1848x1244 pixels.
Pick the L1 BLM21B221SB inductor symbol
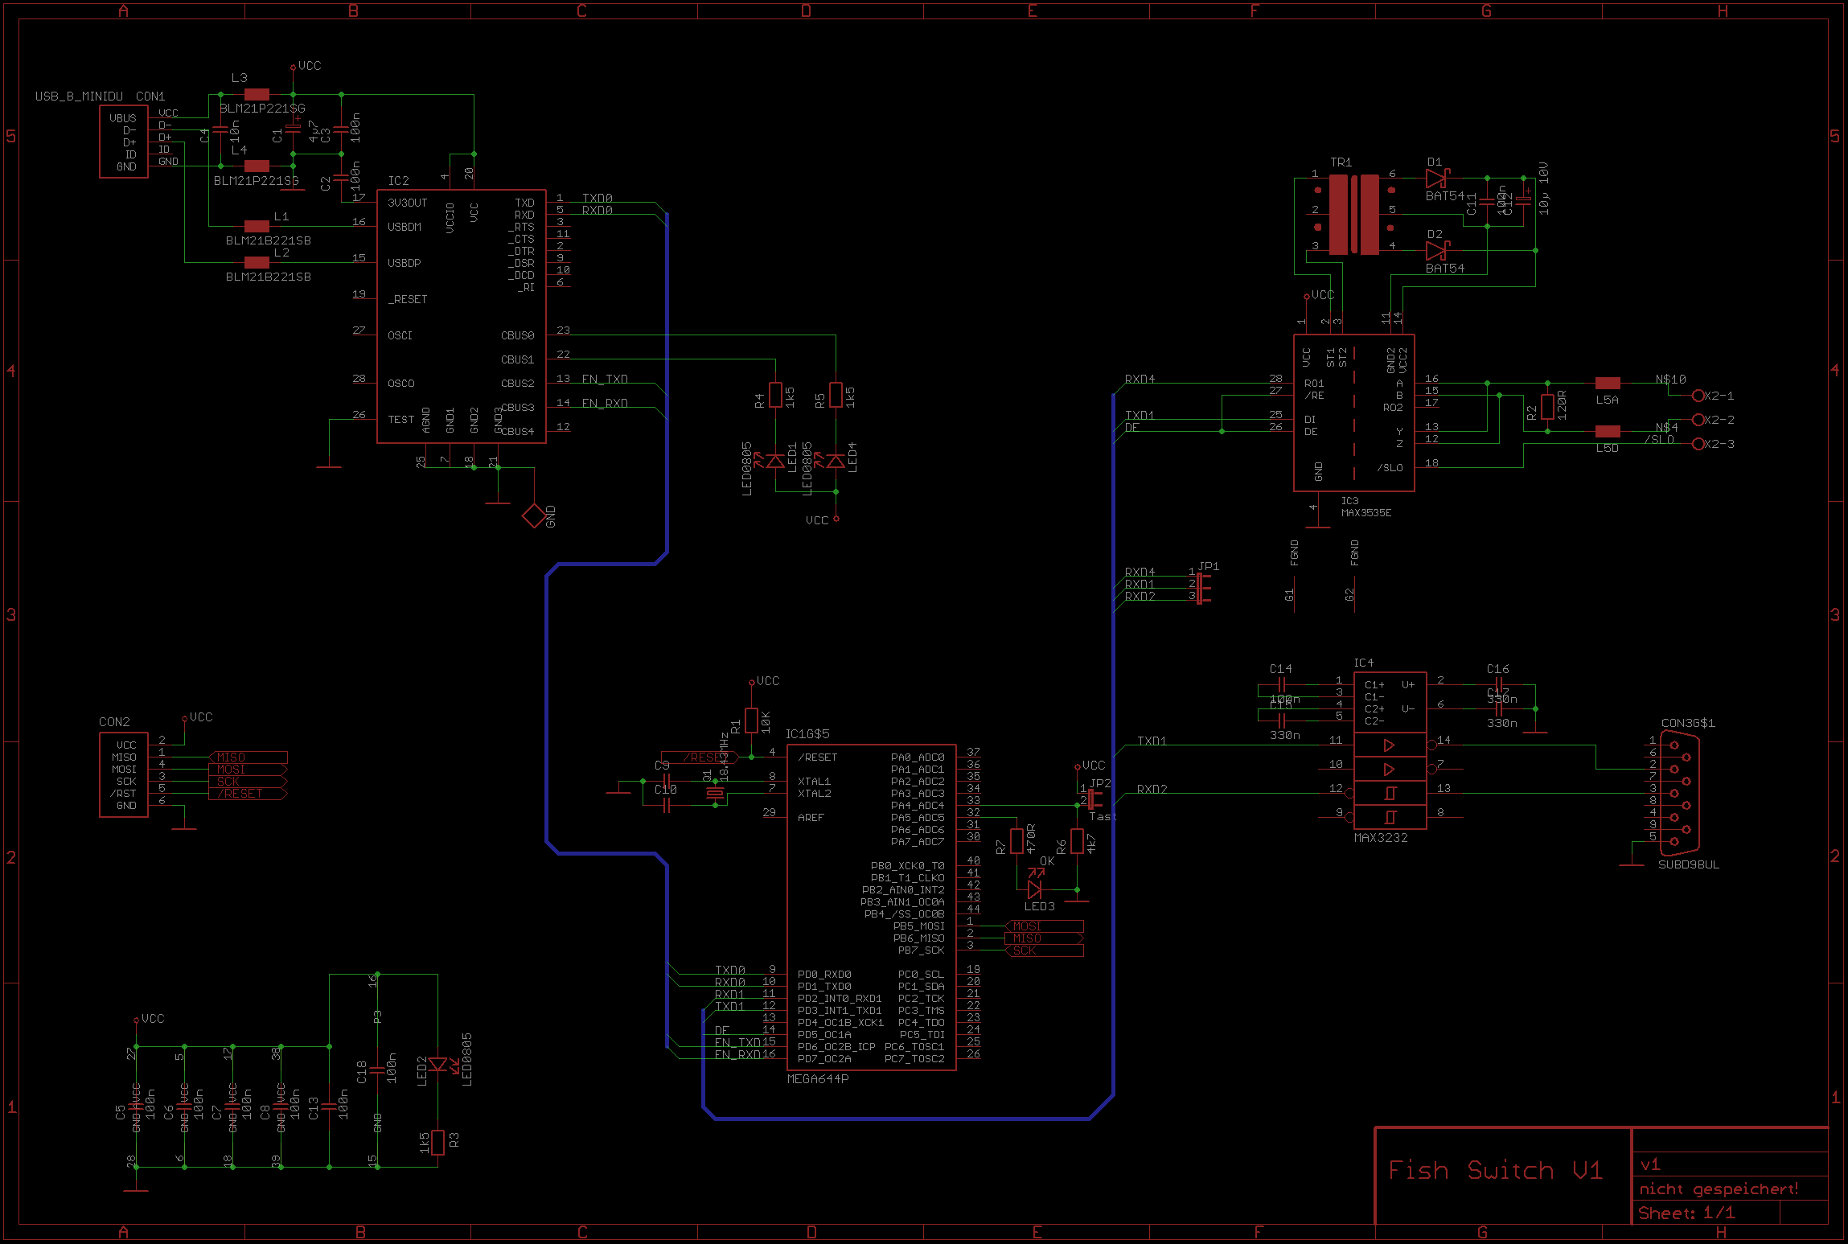pos(257,226)
